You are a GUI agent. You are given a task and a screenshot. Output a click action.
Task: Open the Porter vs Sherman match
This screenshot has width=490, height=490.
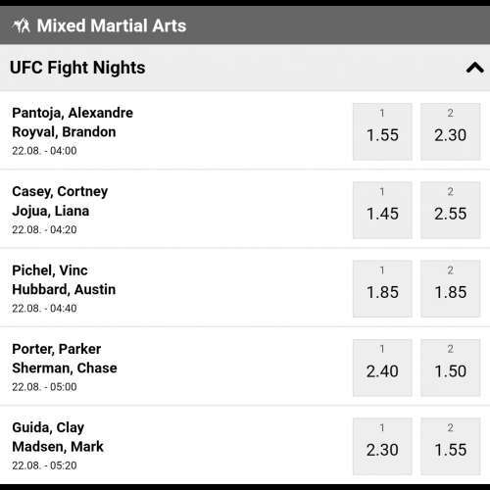click(174, 367)
